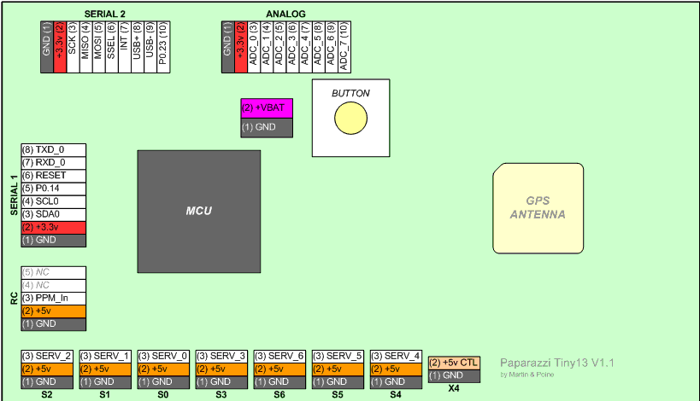
Task: Click the MISO (4) pin
Action: 85,47
